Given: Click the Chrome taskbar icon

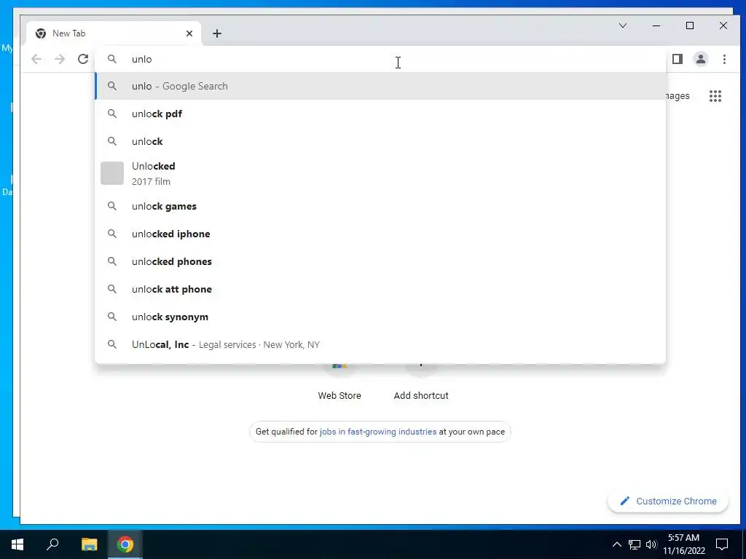Looking at the screenshot, I should point(125,544).
